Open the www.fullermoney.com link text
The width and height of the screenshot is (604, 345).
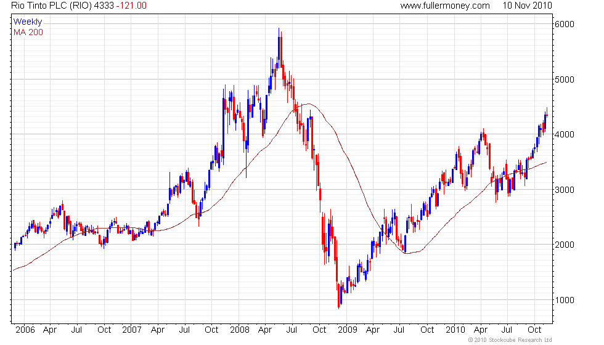[445, 6]
